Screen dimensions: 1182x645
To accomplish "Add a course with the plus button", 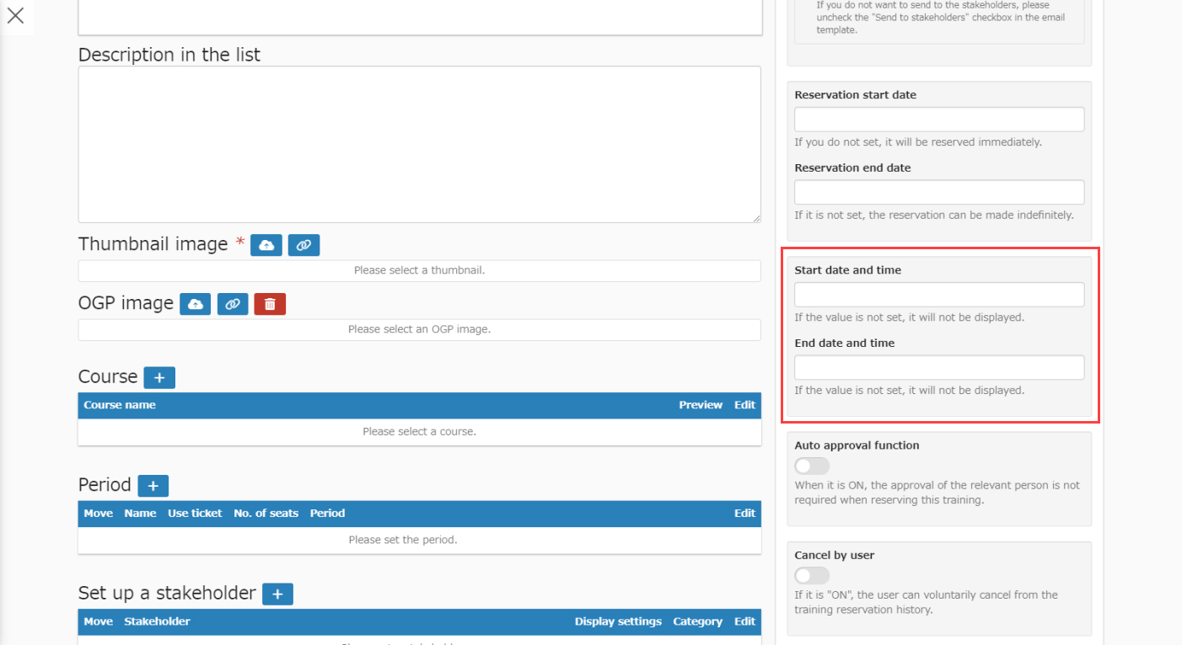I will 159,377.
